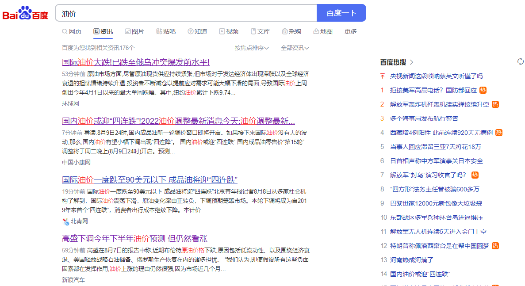Switch to the 地图 tab
The height and width of the screenshot is (286, 525).
tap(323, 31)
